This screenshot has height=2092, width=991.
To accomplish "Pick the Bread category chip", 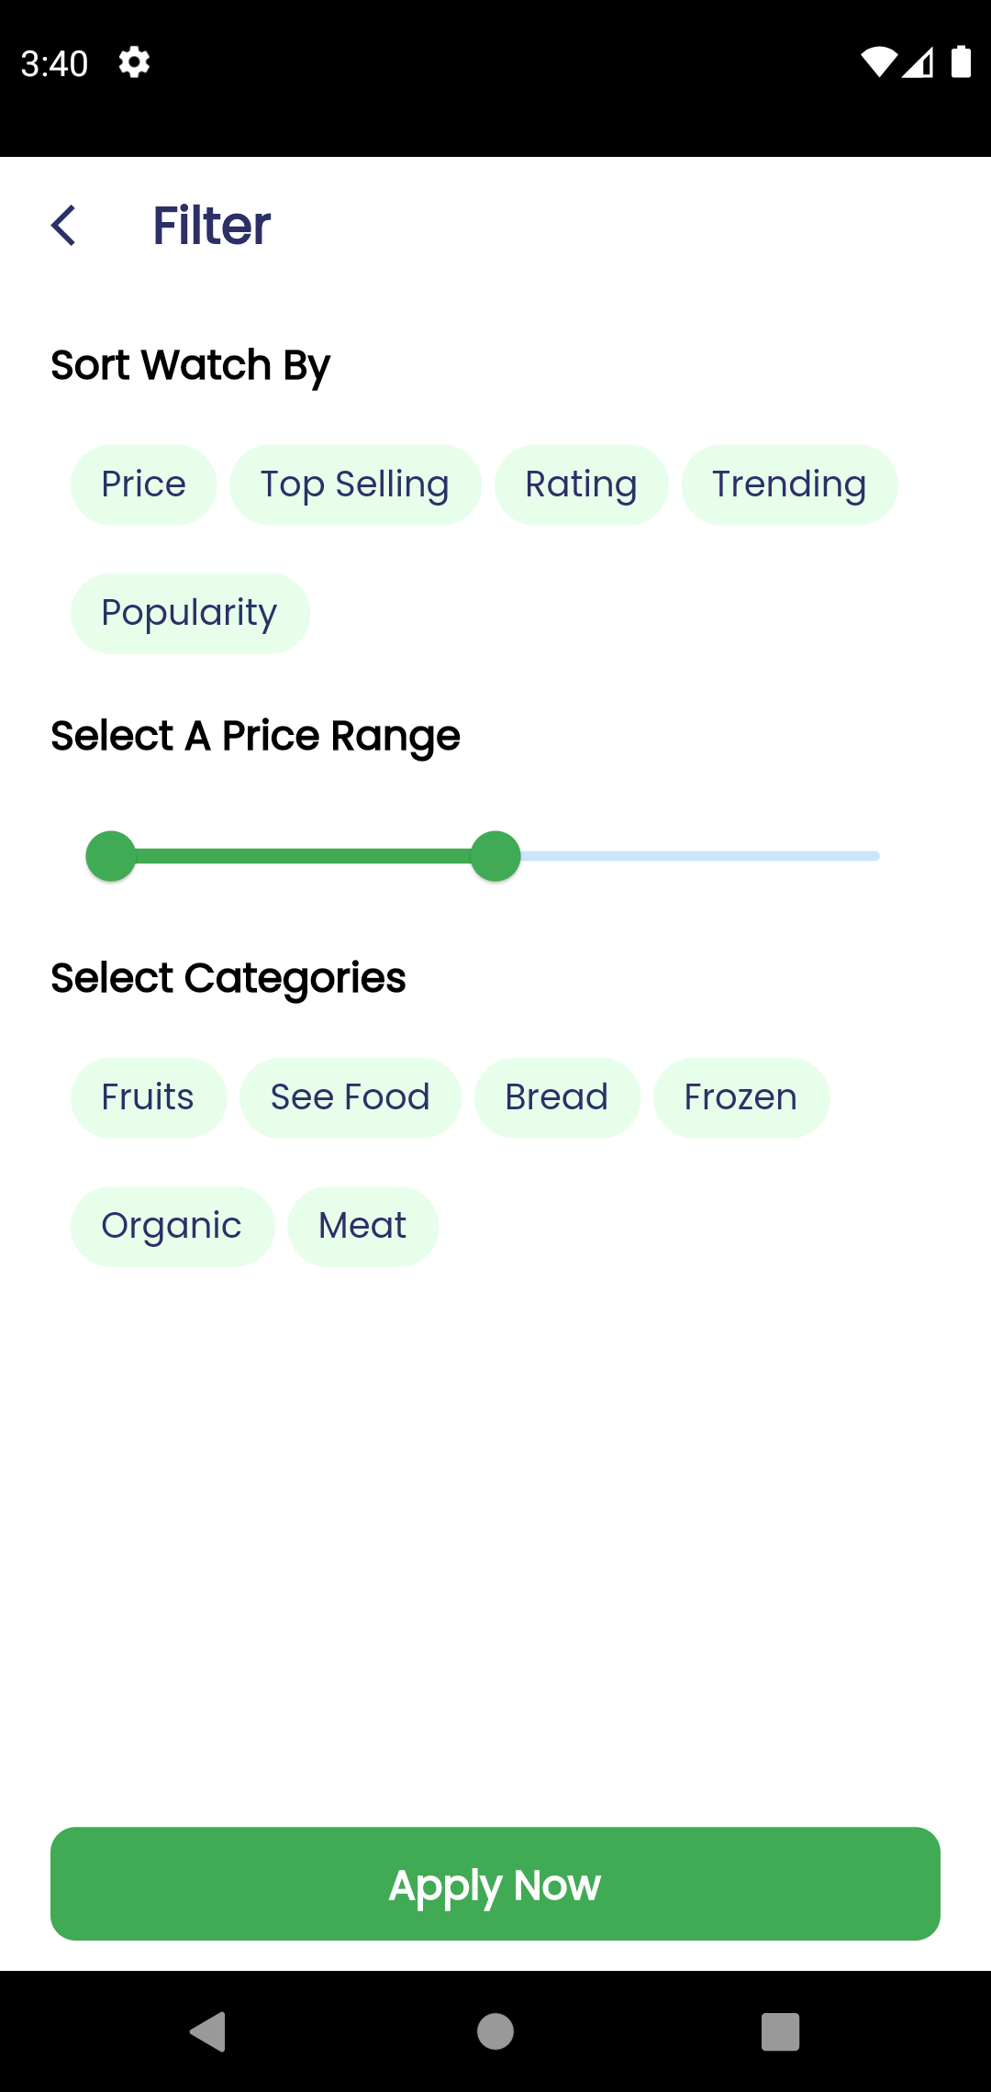I will point(556,1097).
